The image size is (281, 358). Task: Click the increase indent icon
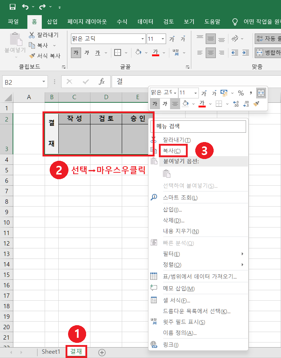pos(246,53)
